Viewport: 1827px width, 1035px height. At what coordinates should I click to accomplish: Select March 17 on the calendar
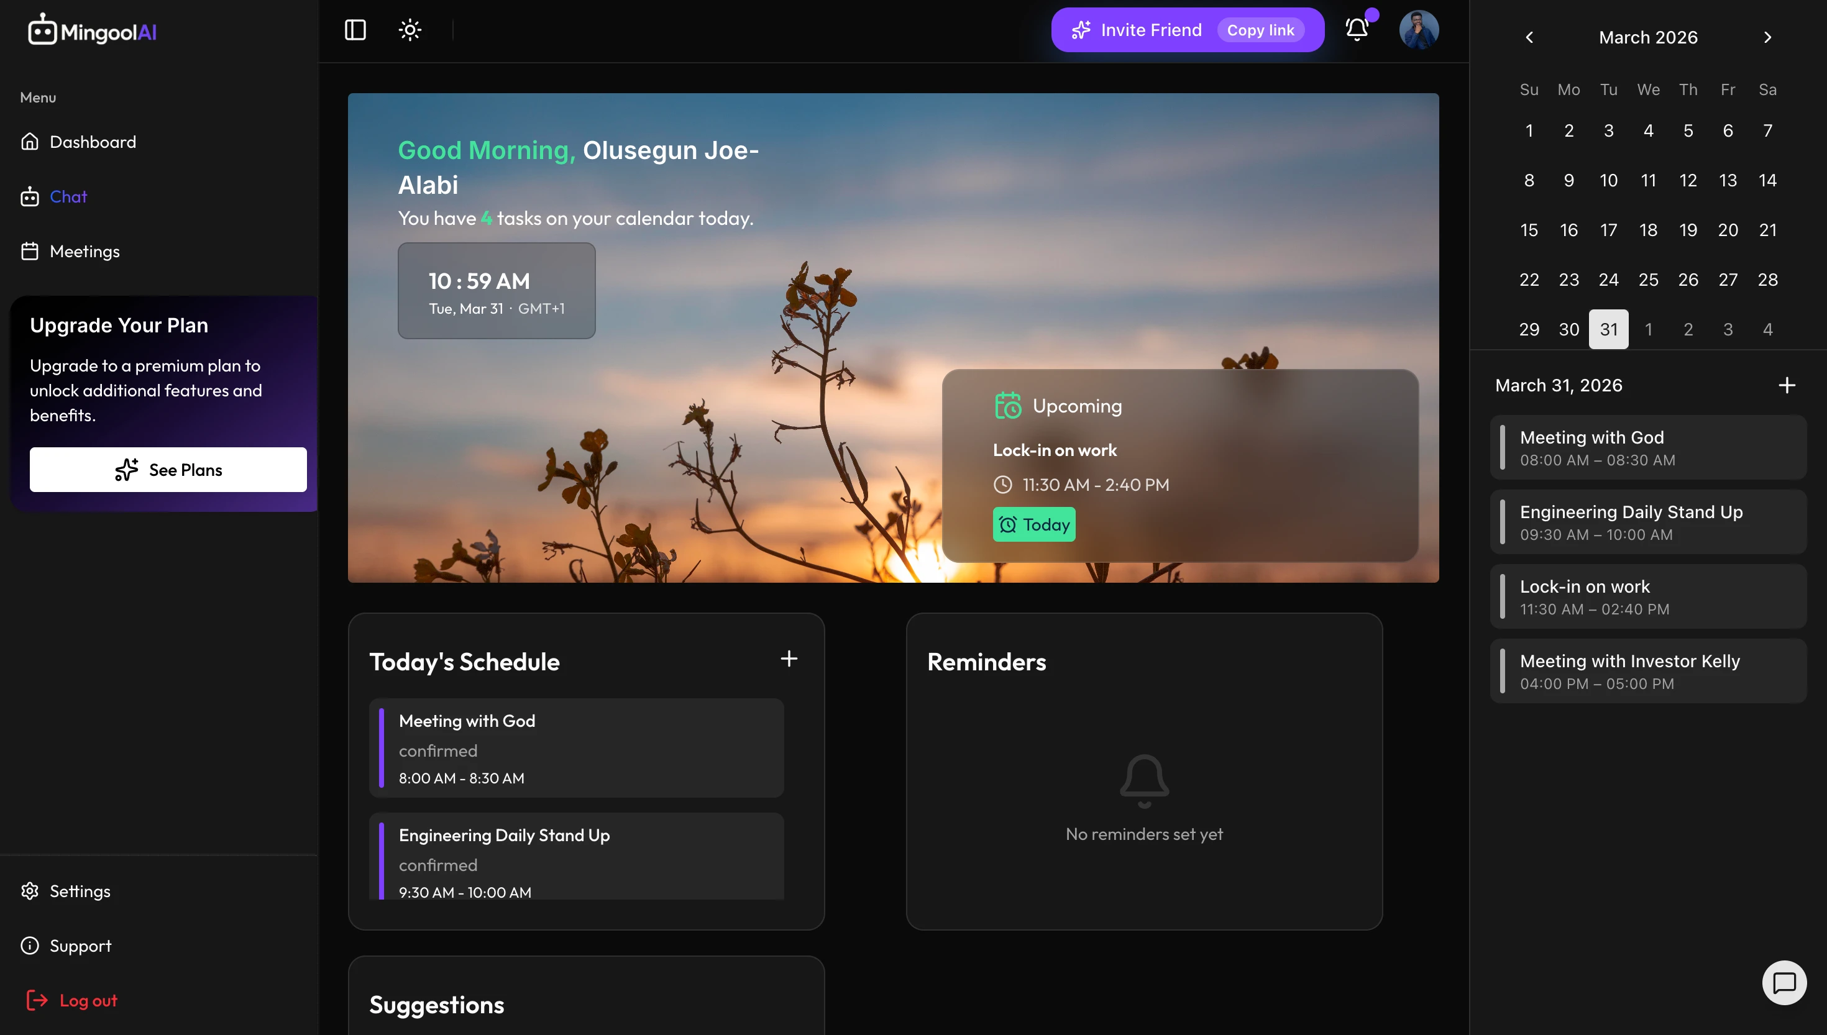click(1608, 230)
